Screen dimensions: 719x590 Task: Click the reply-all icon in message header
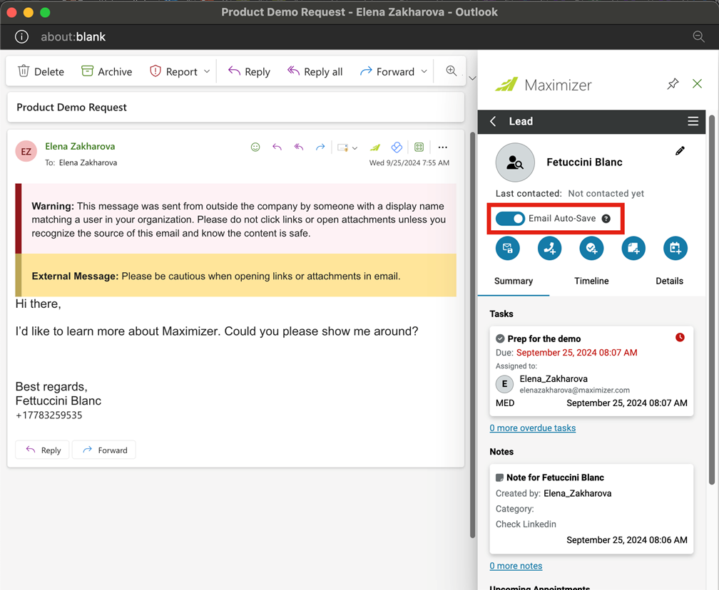click(298, 147)
